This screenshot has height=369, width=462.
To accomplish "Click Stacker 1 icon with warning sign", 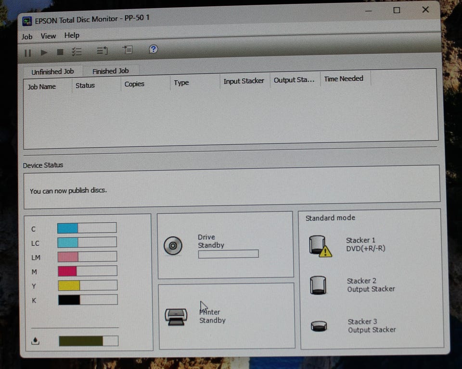I will [x=321, y=246].
